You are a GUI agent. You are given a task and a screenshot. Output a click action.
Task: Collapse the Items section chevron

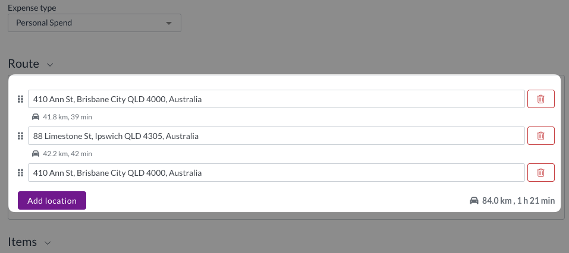(48, 242)
